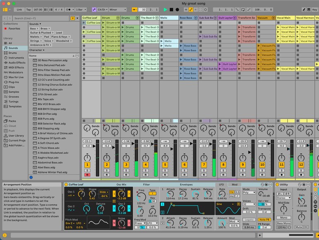319x240 pixels.
Task: Open the Sine LFO waveform dropdown
Action: (x=225, y=204)
